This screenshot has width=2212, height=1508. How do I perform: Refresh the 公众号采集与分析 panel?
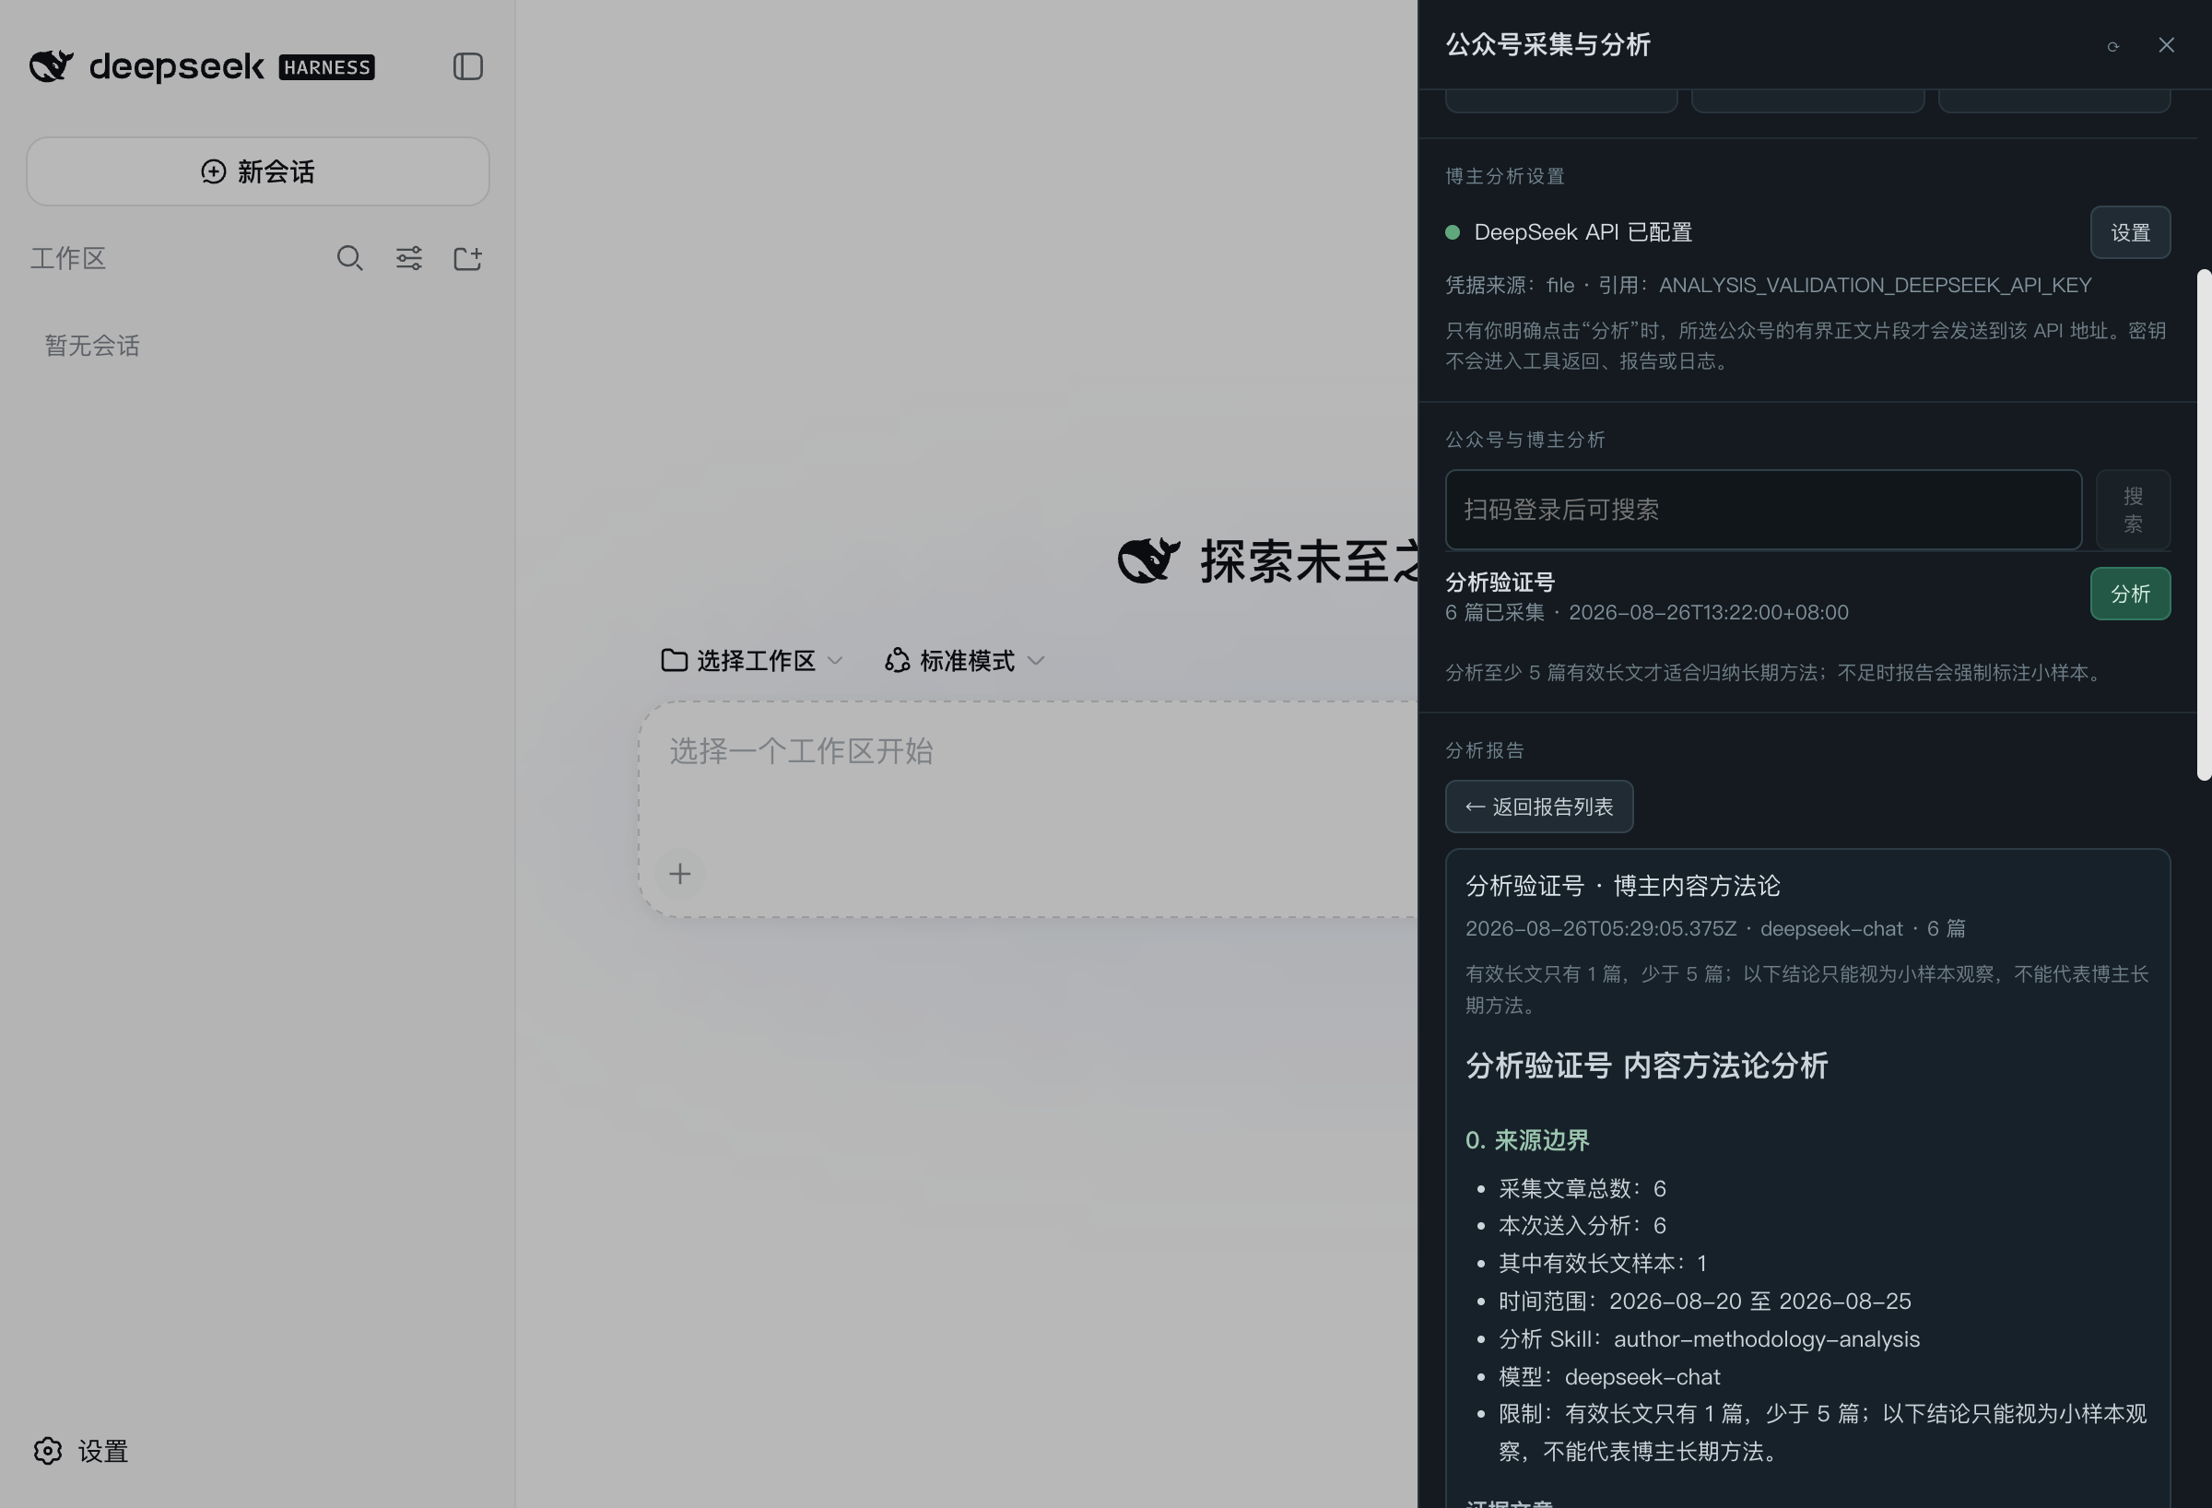click(2113, 46)
